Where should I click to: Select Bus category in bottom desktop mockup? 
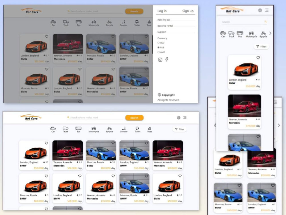pyautogui.click(x=78, y=130)
